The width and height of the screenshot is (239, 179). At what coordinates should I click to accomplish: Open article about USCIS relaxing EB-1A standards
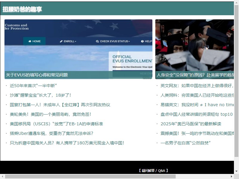(56, 124)
